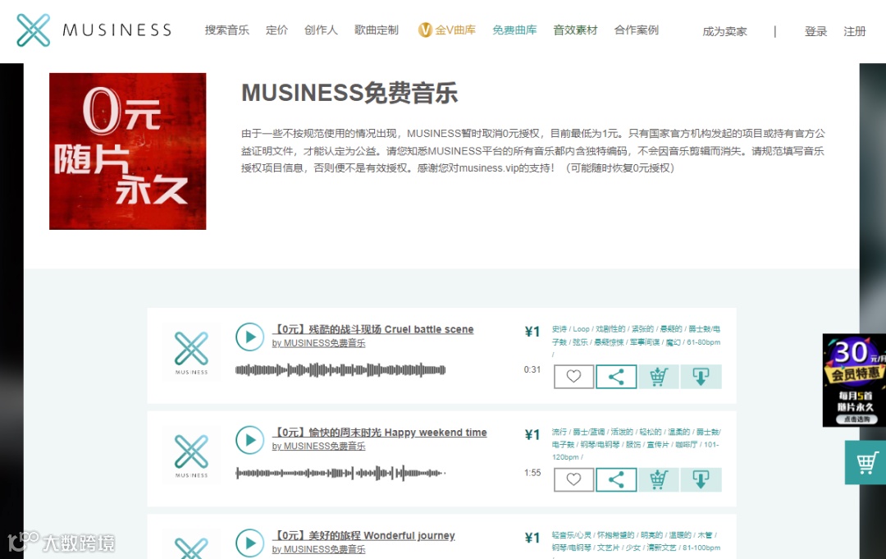This screenshot has width=886, height=559.
Task: Click the MUSINESS logo in header
Action: click(x=94, y=30)
